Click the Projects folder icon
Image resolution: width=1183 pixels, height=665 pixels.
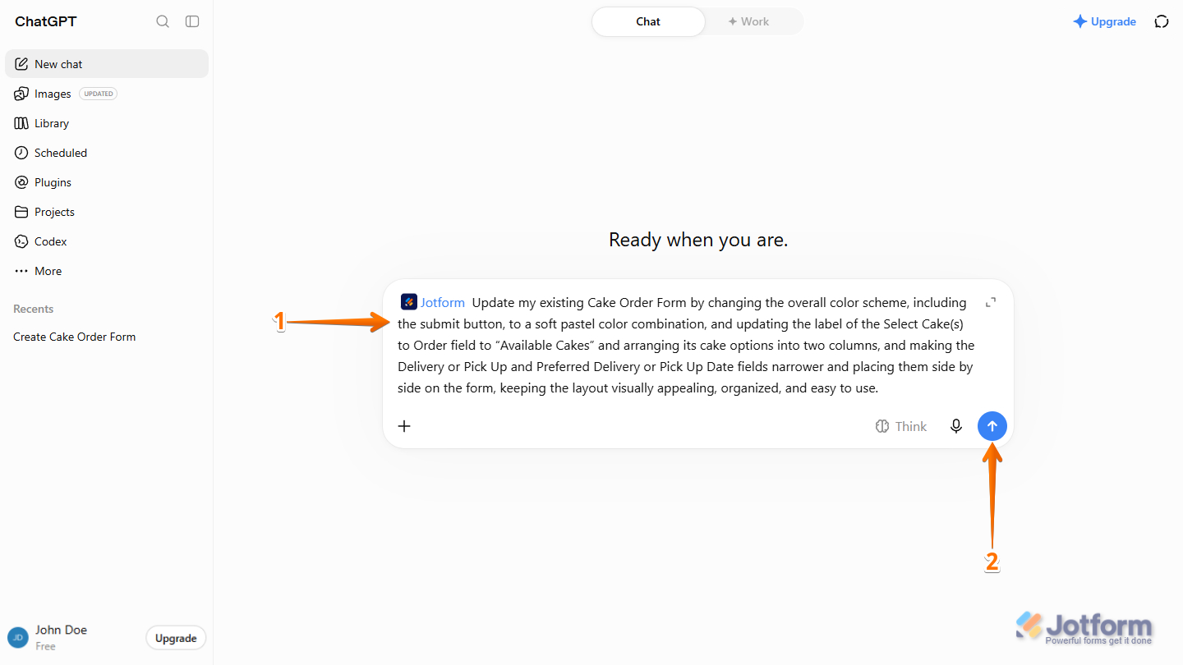[21, 212]
